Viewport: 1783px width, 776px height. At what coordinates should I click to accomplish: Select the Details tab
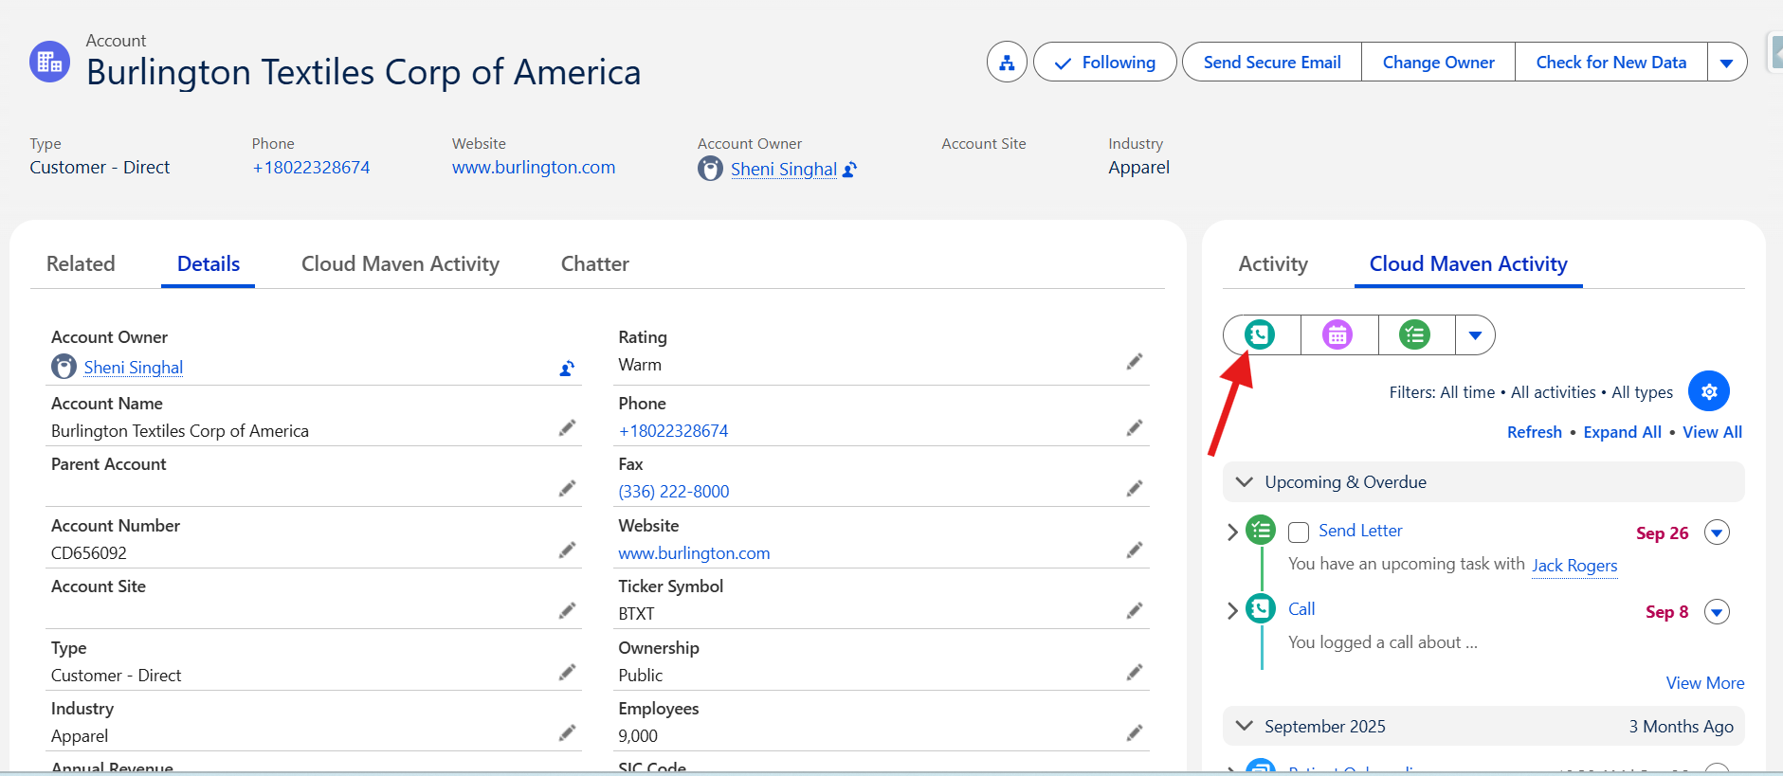click(209, 264)
